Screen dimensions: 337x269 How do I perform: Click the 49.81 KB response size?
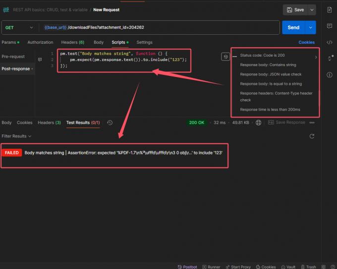pos(240,123)
